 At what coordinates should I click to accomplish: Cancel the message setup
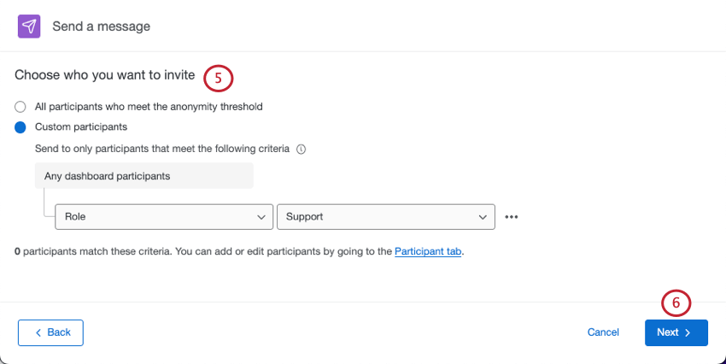(603, 332)
